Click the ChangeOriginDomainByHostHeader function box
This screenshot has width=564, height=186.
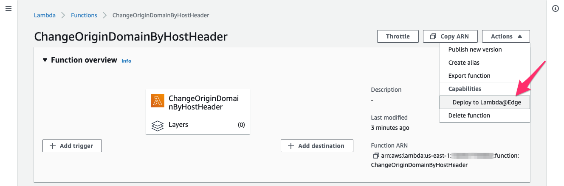(x=198, y=112)
